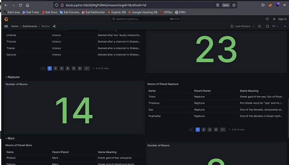The image size is (289, 165).
Task: Click the 90% zoom level indicator
Action: 225,5
